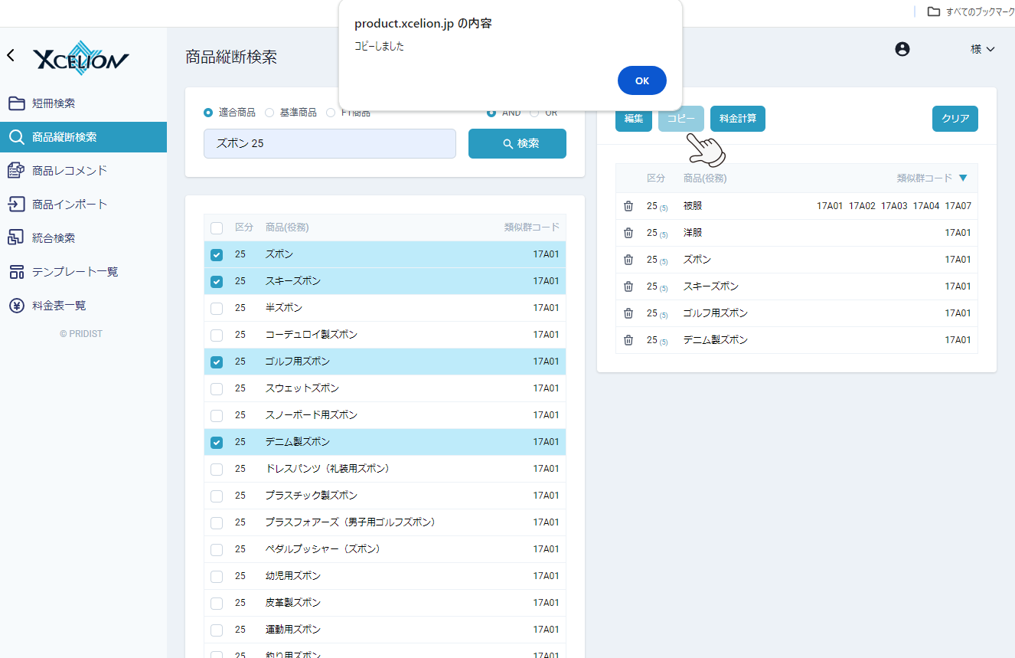Delete the selected デニム製ズボン row via its trash icon

pyautogui.click(x=628, y=340)
